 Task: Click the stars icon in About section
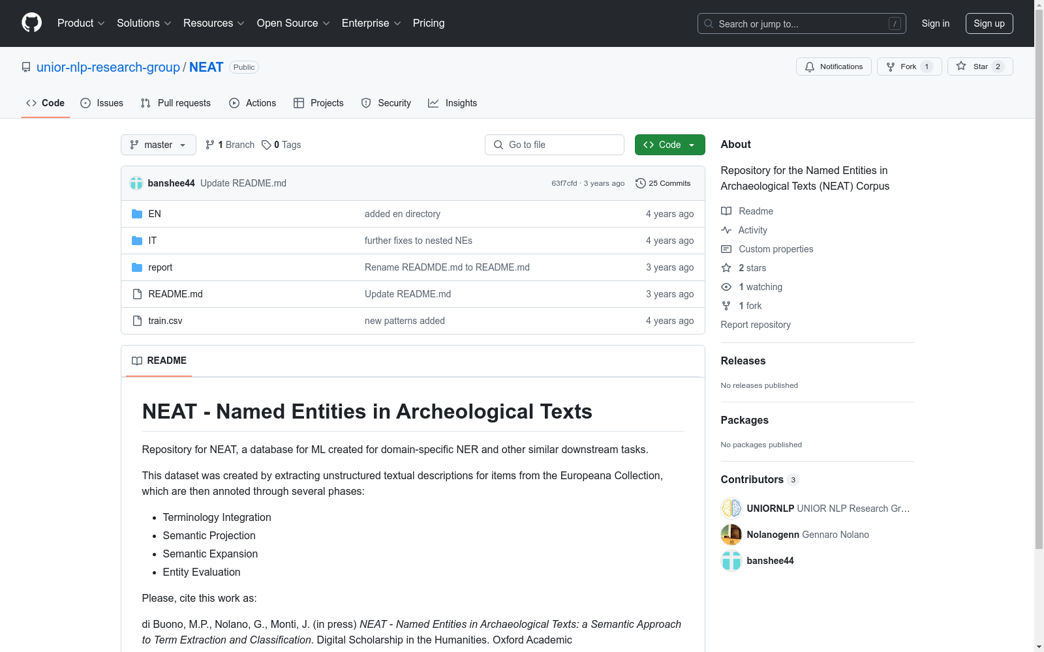click(x=726, y=268)
